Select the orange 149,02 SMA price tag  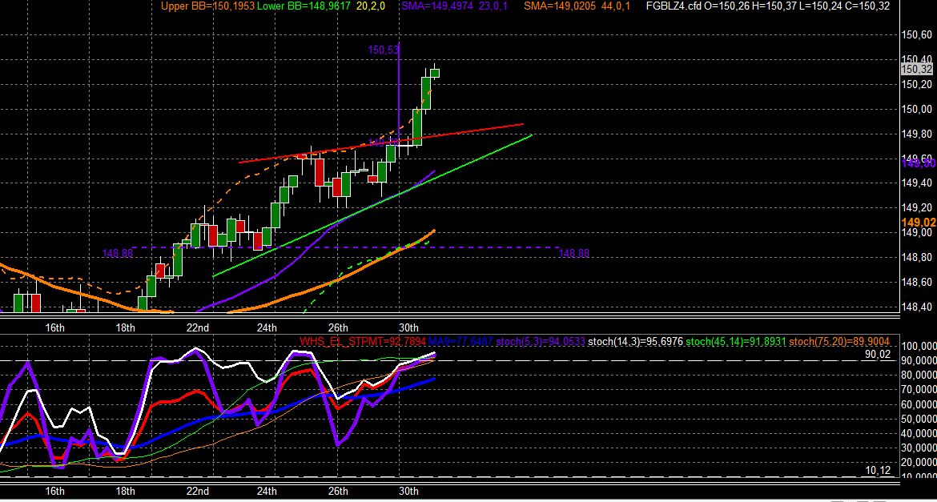[x=919, y=223]
